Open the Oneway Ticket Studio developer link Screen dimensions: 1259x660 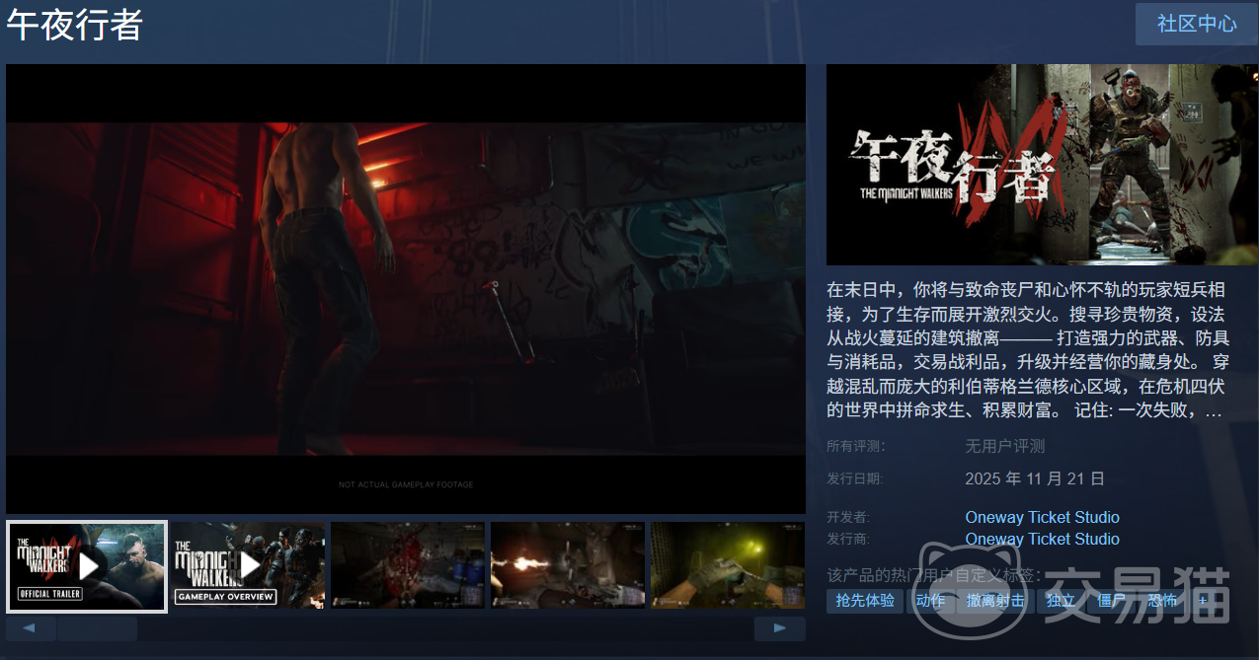pos(1042,517)
